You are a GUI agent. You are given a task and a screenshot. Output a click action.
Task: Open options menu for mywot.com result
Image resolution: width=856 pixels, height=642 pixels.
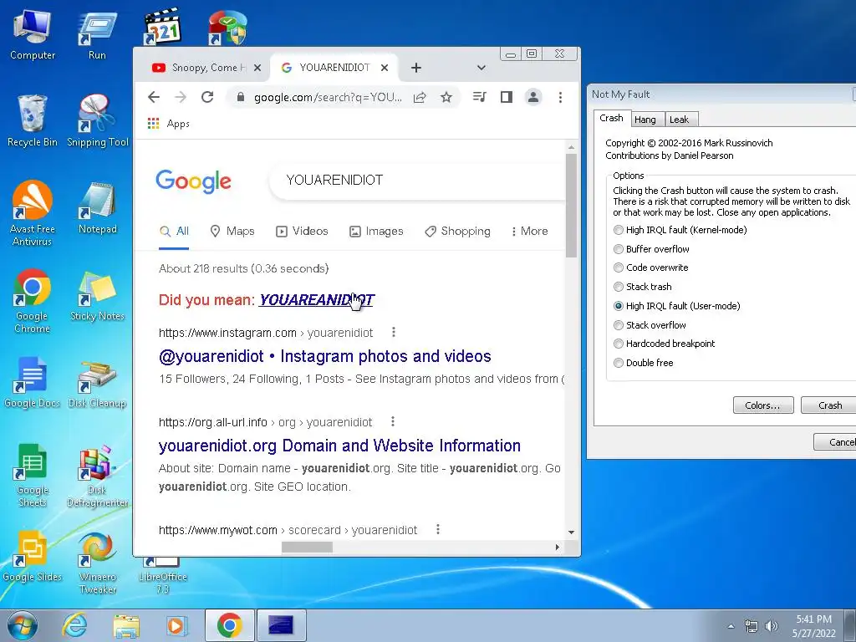click(x=438, y=529)
